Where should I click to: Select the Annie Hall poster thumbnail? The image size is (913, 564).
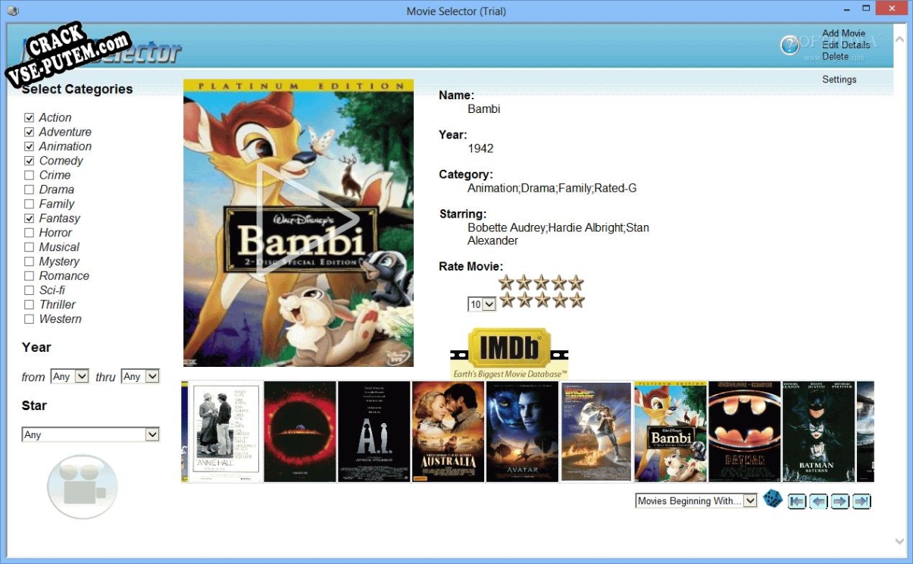click(x=225, y=431)
